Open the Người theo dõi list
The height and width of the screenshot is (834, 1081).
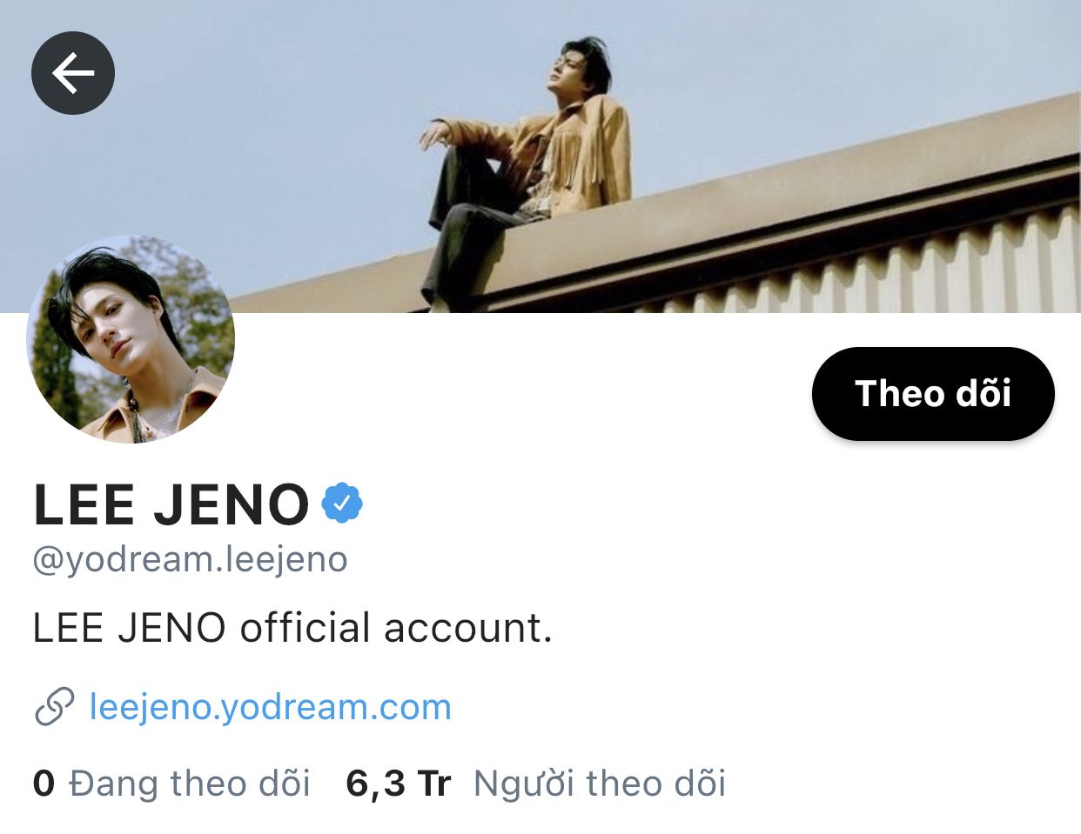(600, 784)
